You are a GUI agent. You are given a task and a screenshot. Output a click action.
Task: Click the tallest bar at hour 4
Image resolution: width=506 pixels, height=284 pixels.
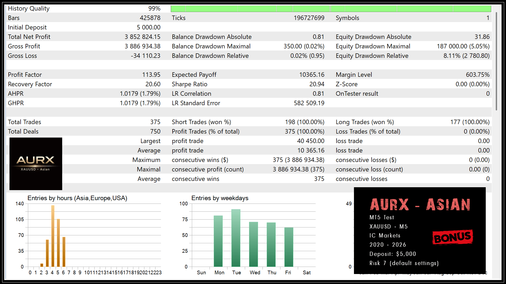[x=53, y=236]
